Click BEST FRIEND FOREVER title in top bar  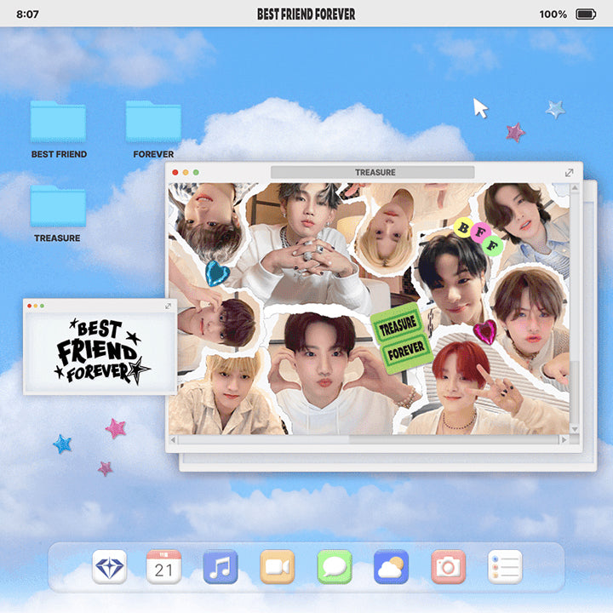306,14
